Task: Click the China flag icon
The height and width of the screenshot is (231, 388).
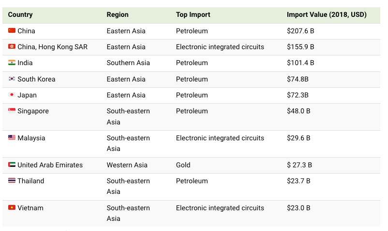Action: coord(12,30)
